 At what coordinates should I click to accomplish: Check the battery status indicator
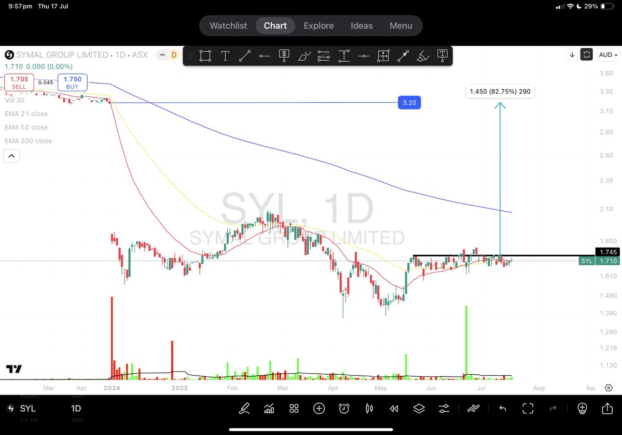[x=607, y=6]
